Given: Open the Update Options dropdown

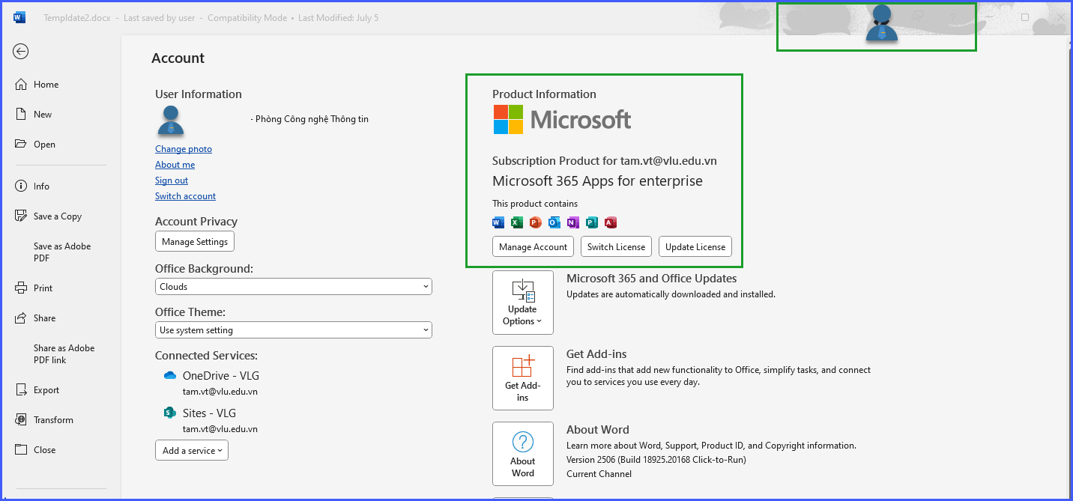Looking at the screenshot, I should pos(523,303).
